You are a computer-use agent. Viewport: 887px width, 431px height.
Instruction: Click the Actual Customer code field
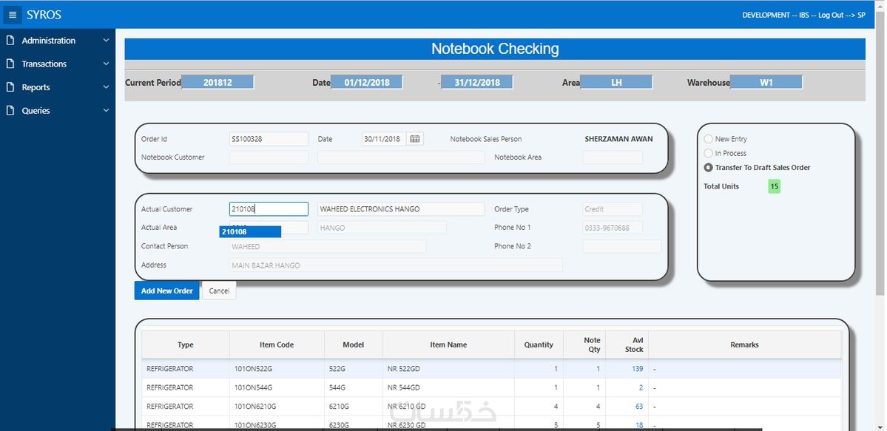(x=269, y=209)
